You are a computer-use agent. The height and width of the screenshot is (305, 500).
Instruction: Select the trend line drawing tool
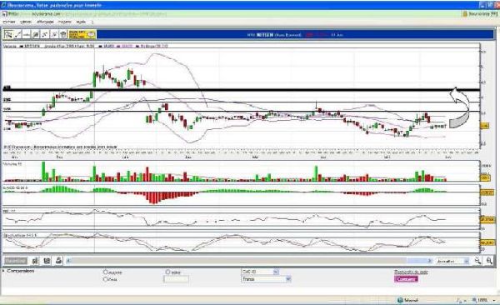click(x=17, y=34)
